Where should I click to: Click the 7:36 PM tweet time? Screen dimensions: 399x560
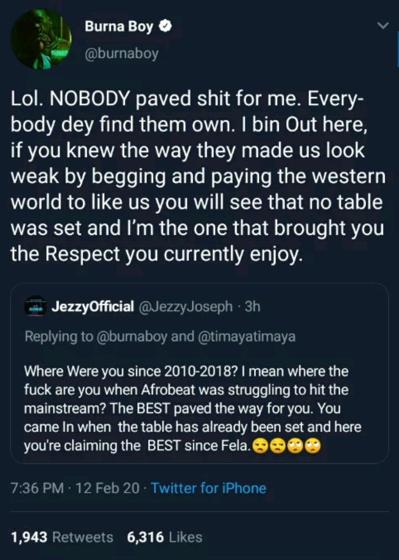tap(37, 488)
